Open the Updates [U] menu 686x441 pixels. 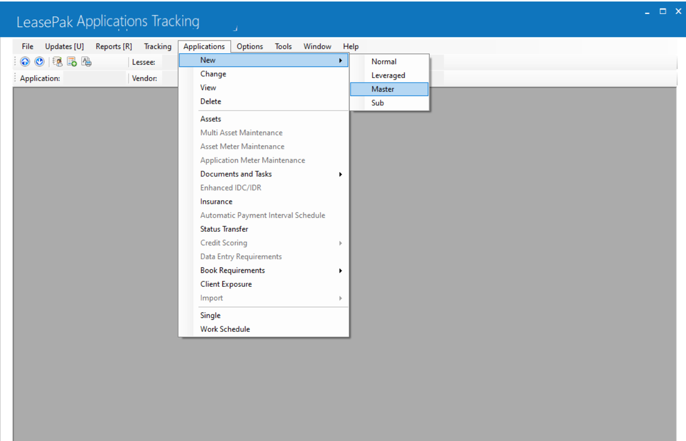point(65,47)
